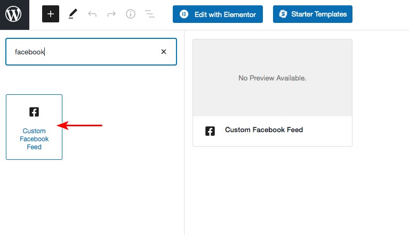Click the No Preview Available area
409x235 pixels.
tap(272, 78)
